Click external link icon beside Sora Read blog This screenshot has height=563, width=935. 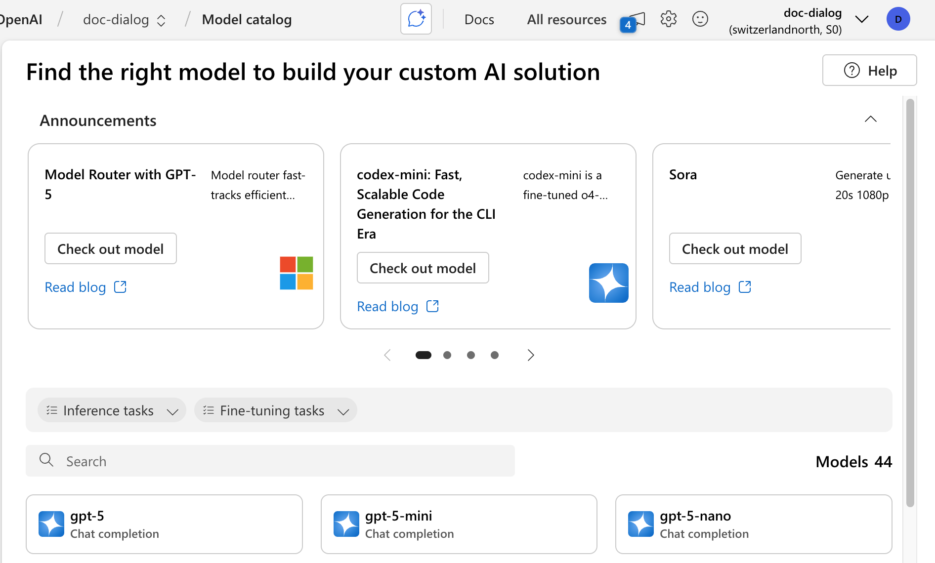coord(745,287)
